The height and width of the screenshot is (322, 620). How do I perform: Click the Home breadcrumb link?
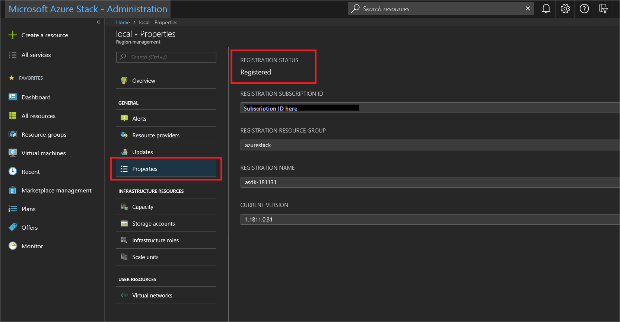pos(123,23)
